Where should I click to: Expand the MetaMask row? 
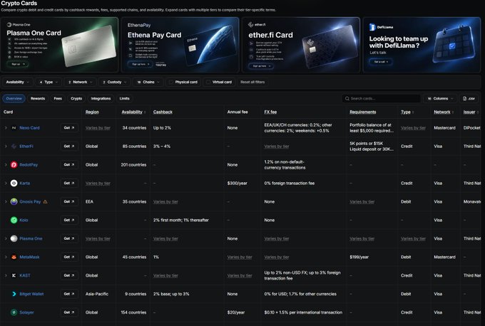tap(6, 257)
